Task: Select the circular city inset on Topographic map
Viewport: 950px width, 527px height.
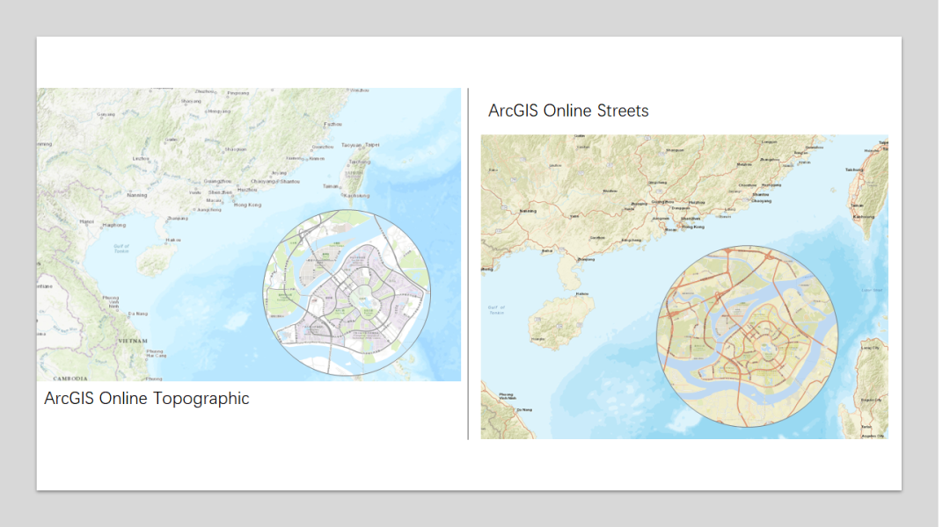Action: coord(347,292)
